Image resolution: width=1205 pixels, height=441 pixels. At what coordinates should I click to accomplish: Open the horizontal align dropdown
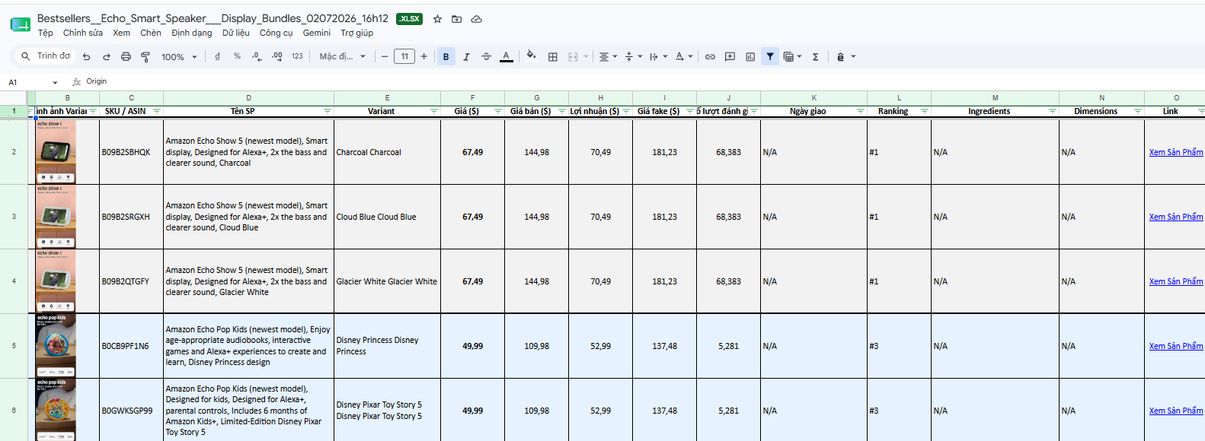click(608, 56)
